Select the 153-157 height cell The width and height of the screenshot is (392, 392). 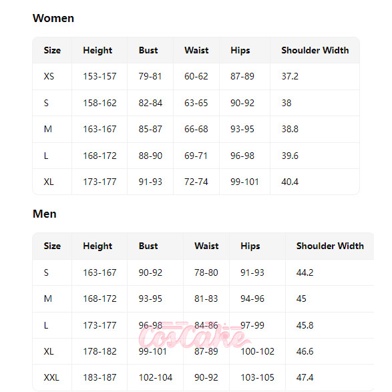point(100,76)
